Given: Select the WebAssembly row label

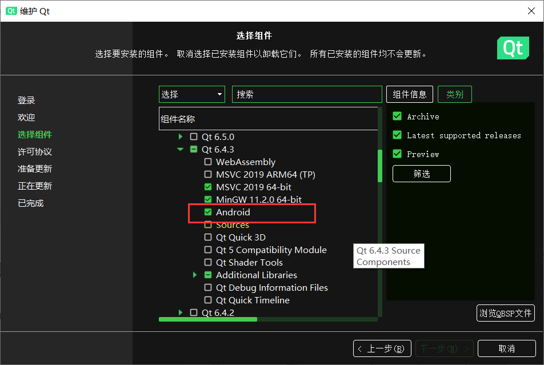Looking at the screenshot, I should click(x=246, y=162).
